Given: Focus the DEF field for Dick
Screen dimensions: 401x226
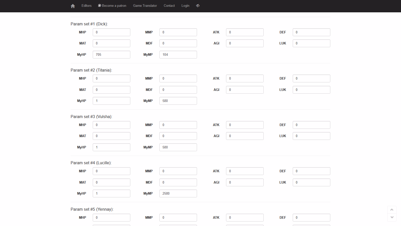Looking at the screenshot, I should 312,32.
